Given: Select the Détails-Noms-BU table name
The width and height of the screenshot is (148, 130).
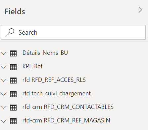Looking at the screenshot, I should point(45,53).
